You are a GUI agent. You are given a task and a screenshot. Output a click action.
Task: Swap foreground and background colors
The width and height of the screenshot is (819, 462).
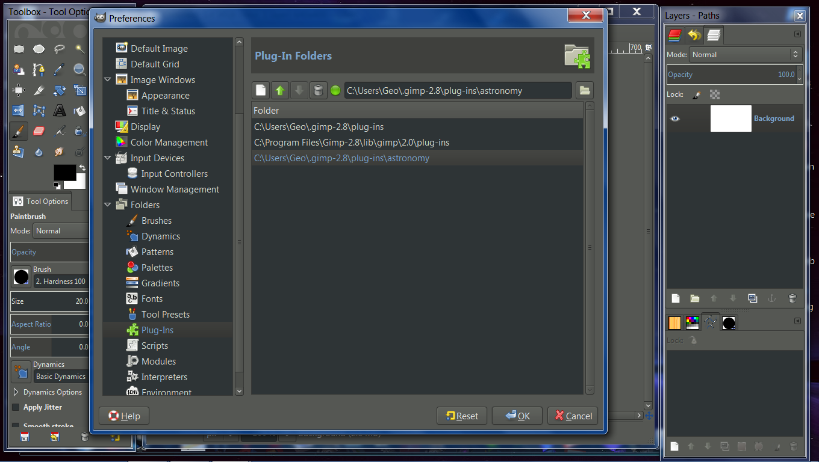coord(82,168)
